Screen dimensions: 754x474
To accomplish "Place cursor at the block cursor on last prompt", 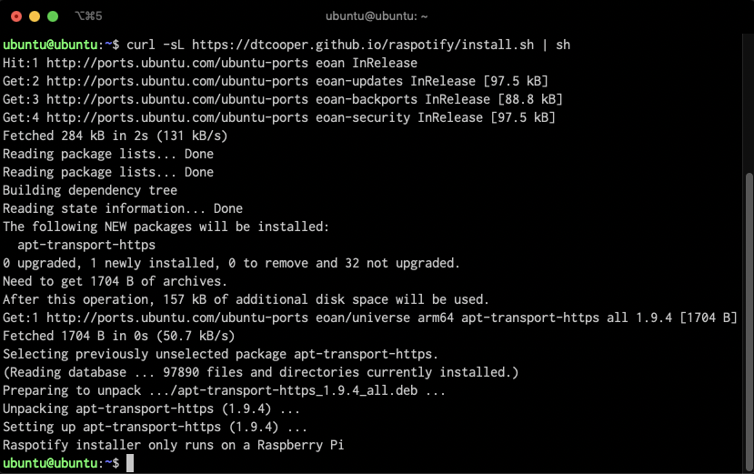I will [130, 463].
